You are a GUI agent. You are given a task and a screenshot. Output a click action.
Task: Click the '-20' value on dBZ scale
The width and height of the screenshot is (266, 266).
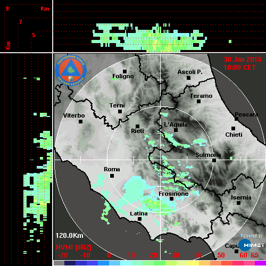point(63,255)
